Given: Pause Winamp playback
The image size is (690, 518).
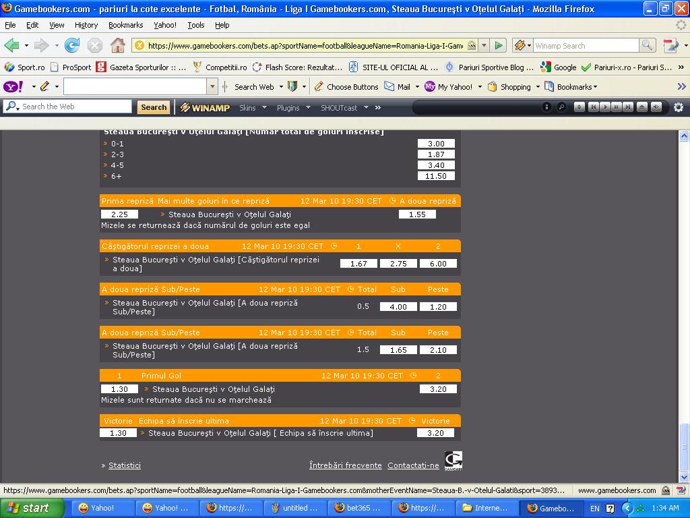Looking at the screenshot, I should click(617, 107).
